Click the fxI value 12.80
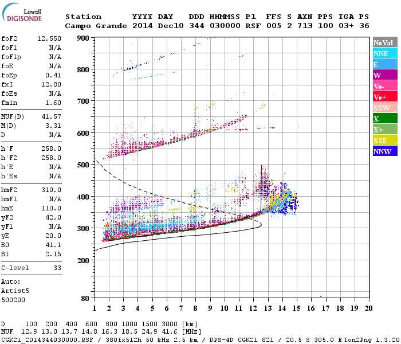This screenshot has width=401, height=344. tap(51, 84)
